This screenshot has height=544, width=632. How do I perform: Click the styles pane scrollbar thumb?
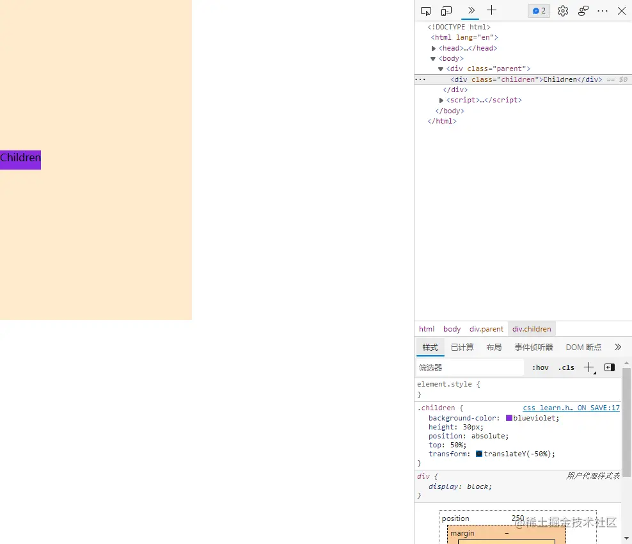coord(626,422)
